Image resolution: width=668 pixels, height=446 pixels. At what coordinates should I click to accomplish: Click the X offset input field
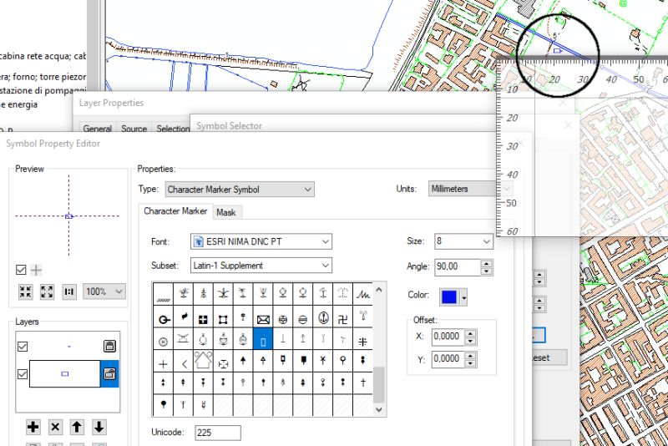pyautogui.click(x=448, y=337)
